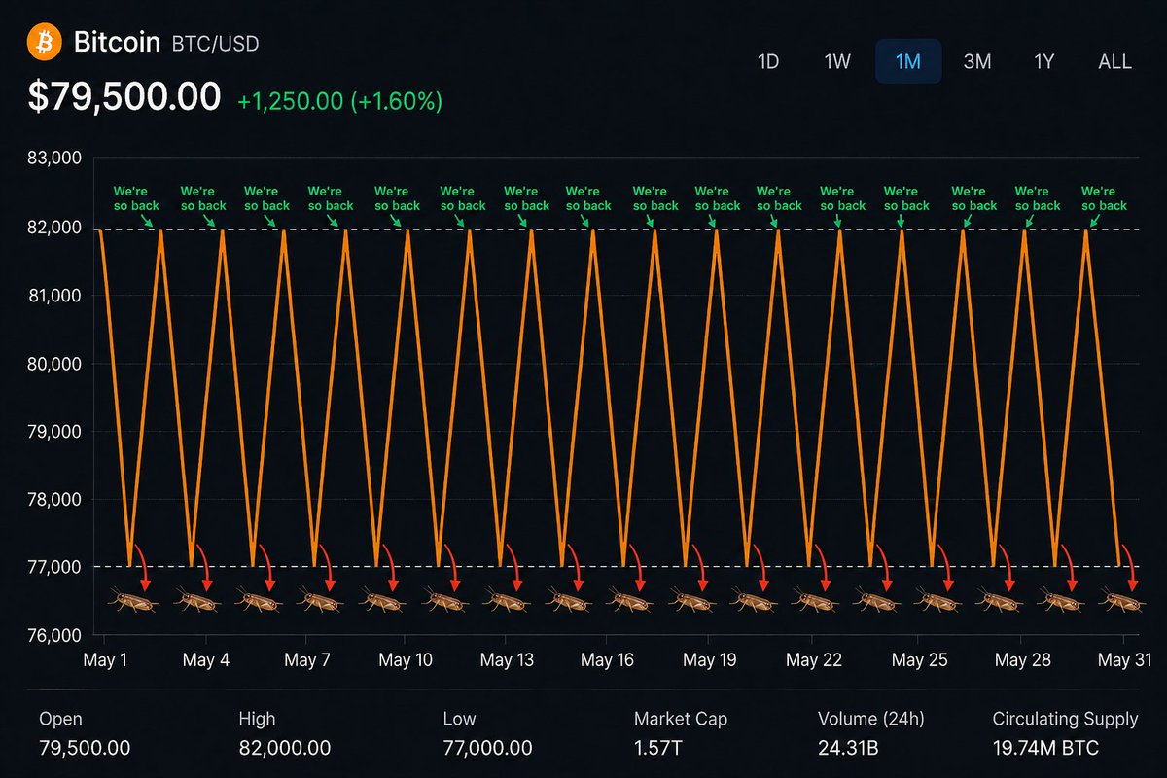Click the High value 82,000.00

click(285, 748)
